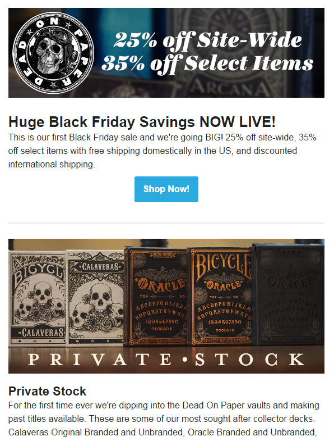
Task: Click the dark blackout Oracle deck box
Action: (288, 294)
